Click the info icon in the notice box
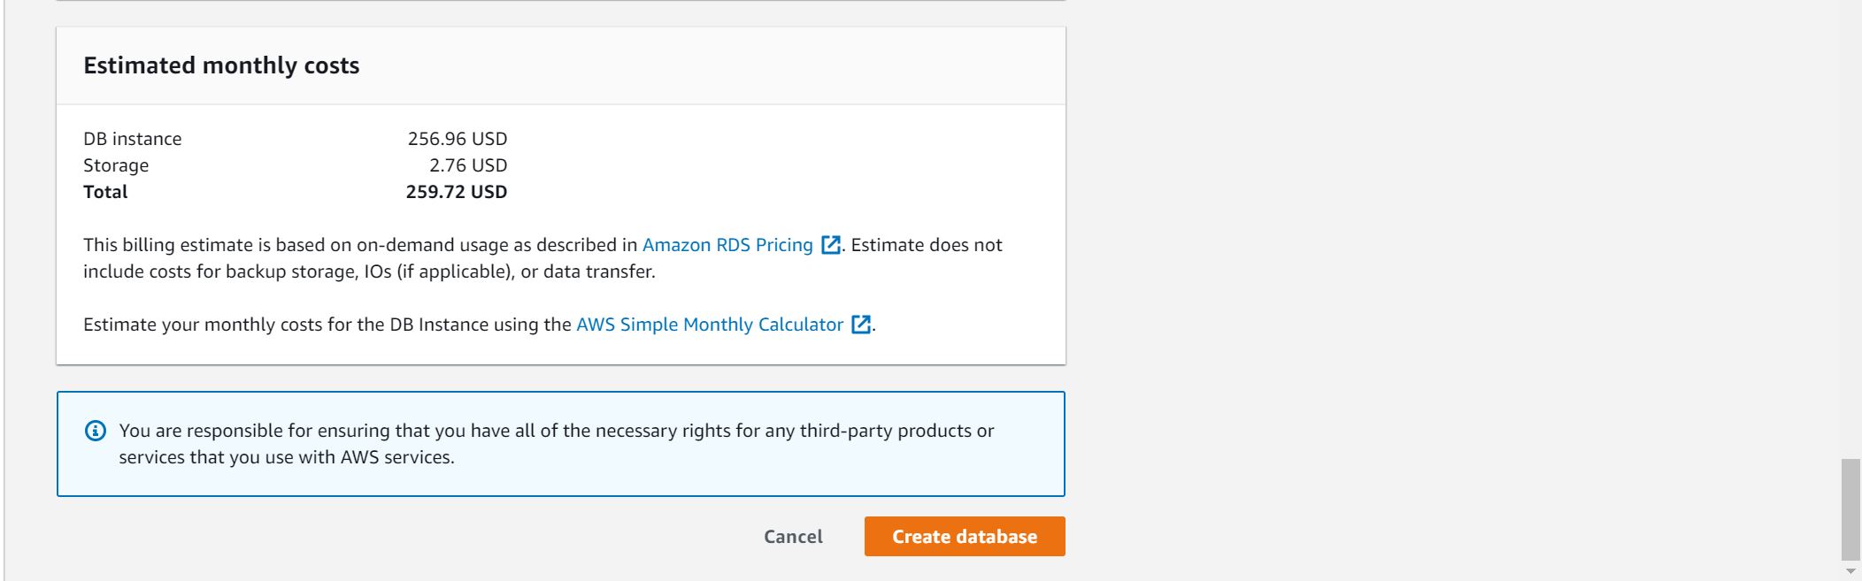Screen dimensions: 1862x581 95,431
